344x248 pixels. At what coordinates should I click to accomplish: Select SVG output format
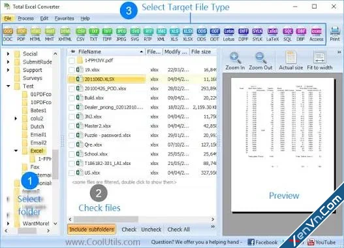[134, 35]
